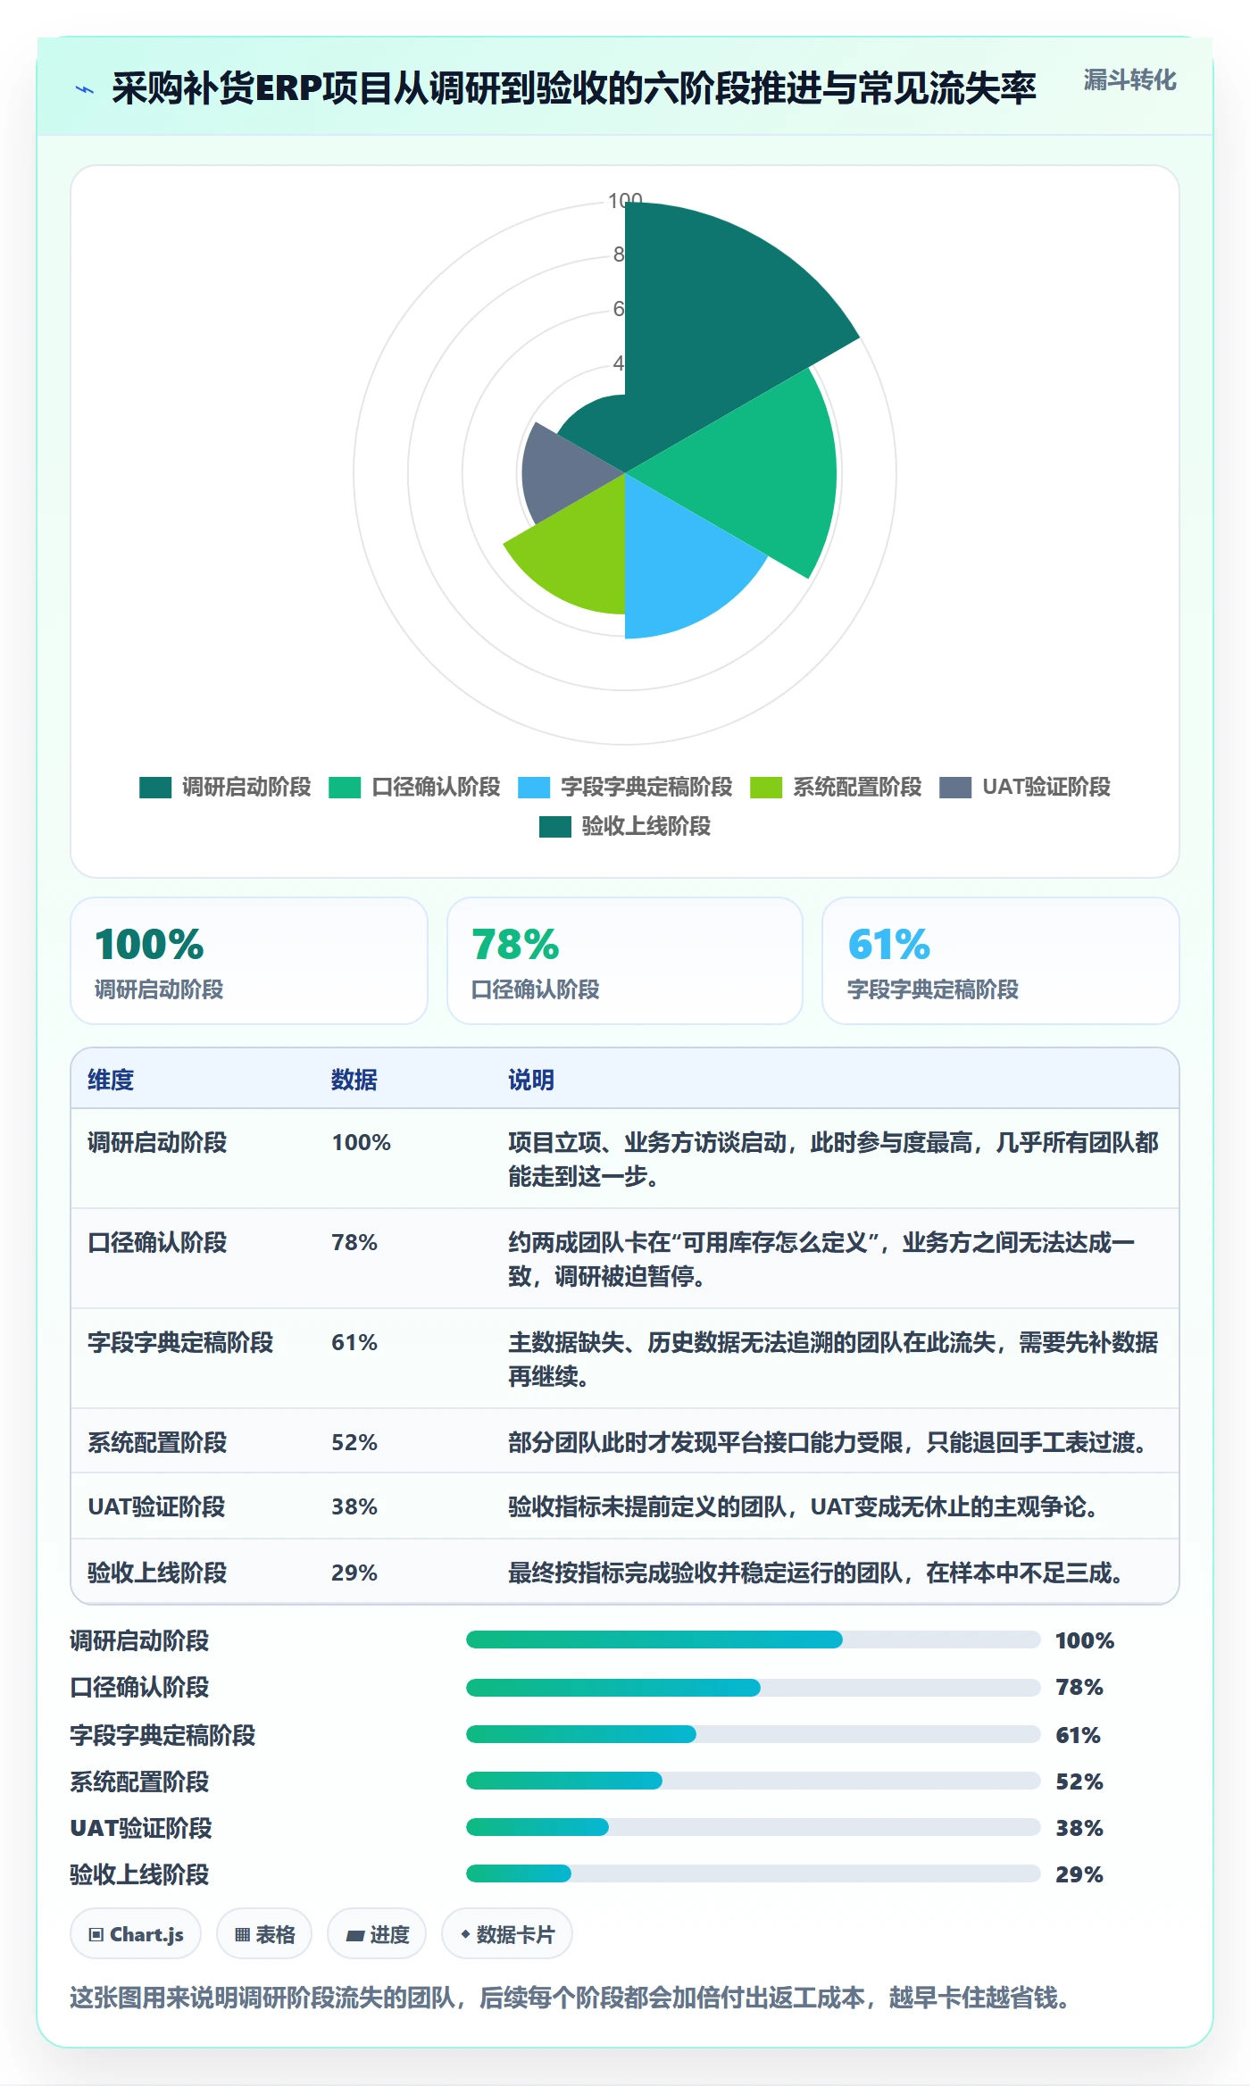Toggle 口径确认阶段 legend swatch
The image size is (1250, 2086).
(x=345, y=788)
